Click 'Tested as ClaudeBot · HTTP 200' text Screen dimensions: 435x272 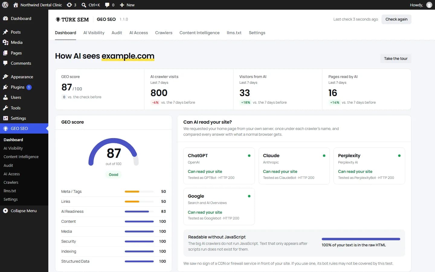pyautogui.click(x=288, y=178)
